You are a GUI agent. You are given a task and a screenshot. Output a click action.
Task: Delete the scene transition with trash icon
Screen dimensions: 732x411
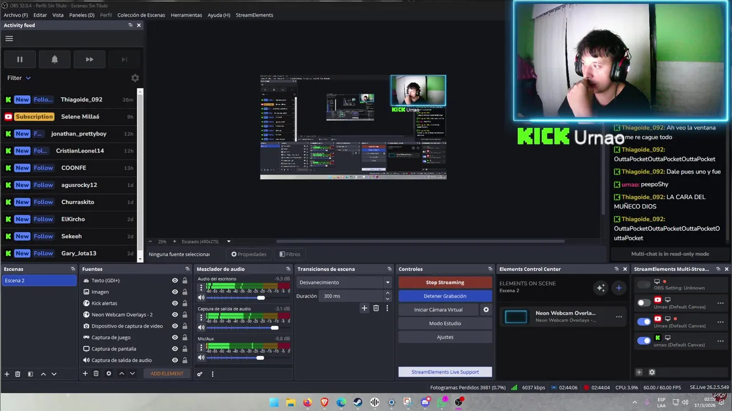click(376, 308)
